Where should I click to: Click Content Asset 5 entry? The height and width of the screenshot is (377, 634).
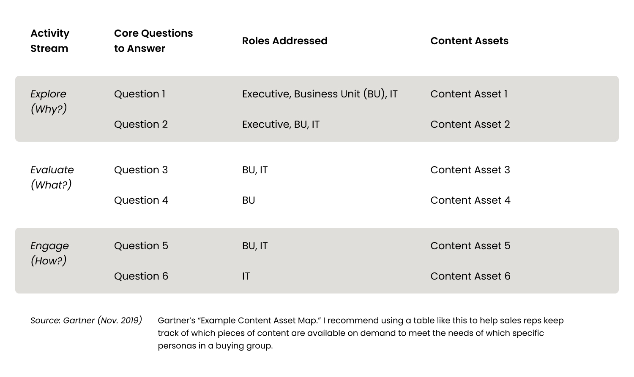[470, 246]
